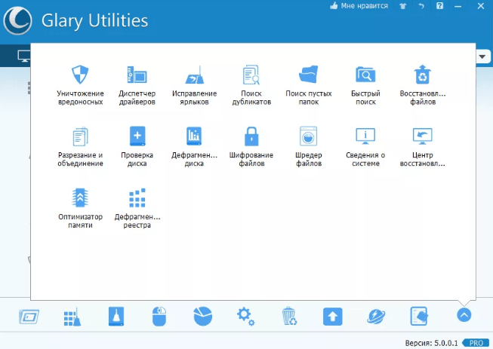Click the Версия: 5.0.0.1 text
This screenshot has height=349, width=493.
[x=431, y=343]
